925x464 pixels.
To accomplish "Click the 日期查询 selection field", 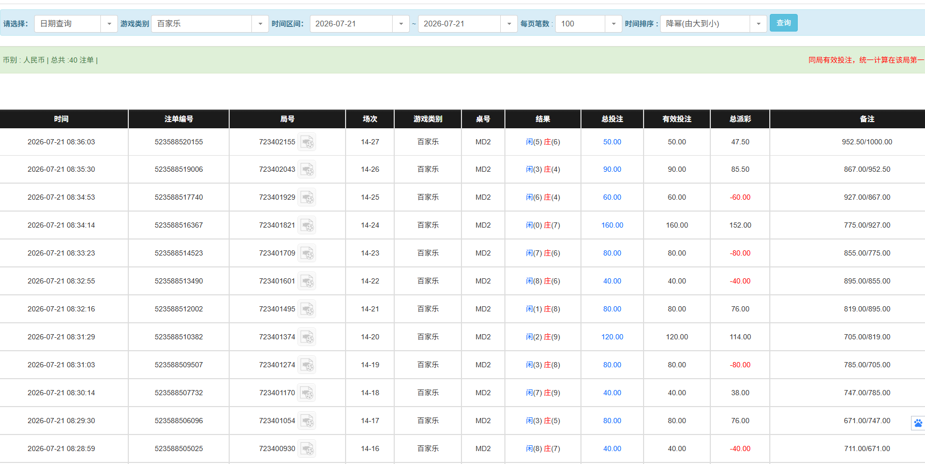I will pos(68,24).
